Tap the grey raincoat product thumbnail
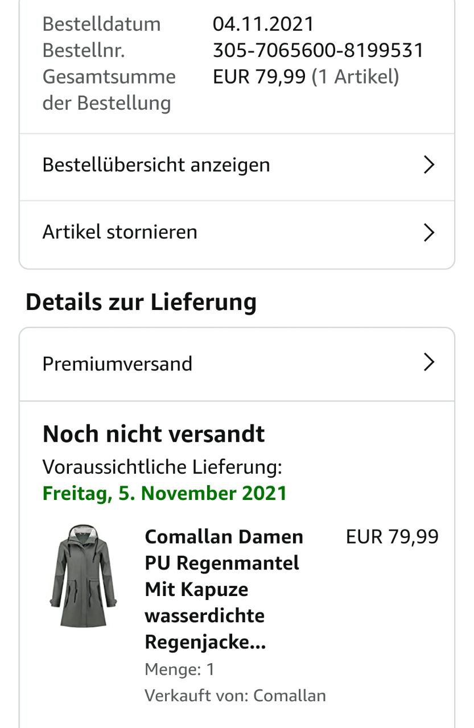The image size is (474, 728). (83, 576)
